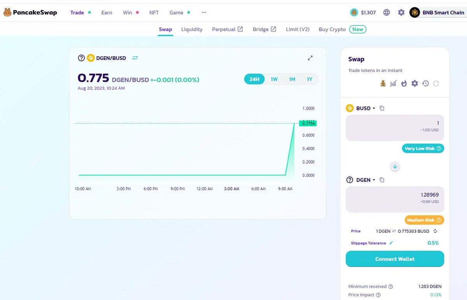Edit slippage tolerance pencil icon

click(x=391, y=243)
